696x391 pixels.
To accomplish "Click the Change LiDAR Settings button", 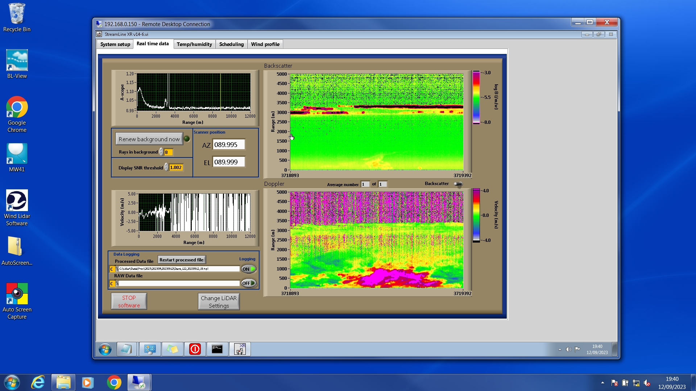I will pos(219,302).
